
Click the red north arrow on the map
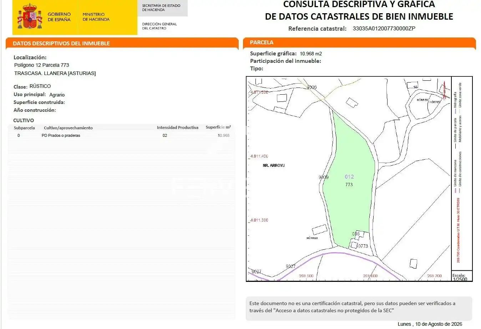point(444,91)
